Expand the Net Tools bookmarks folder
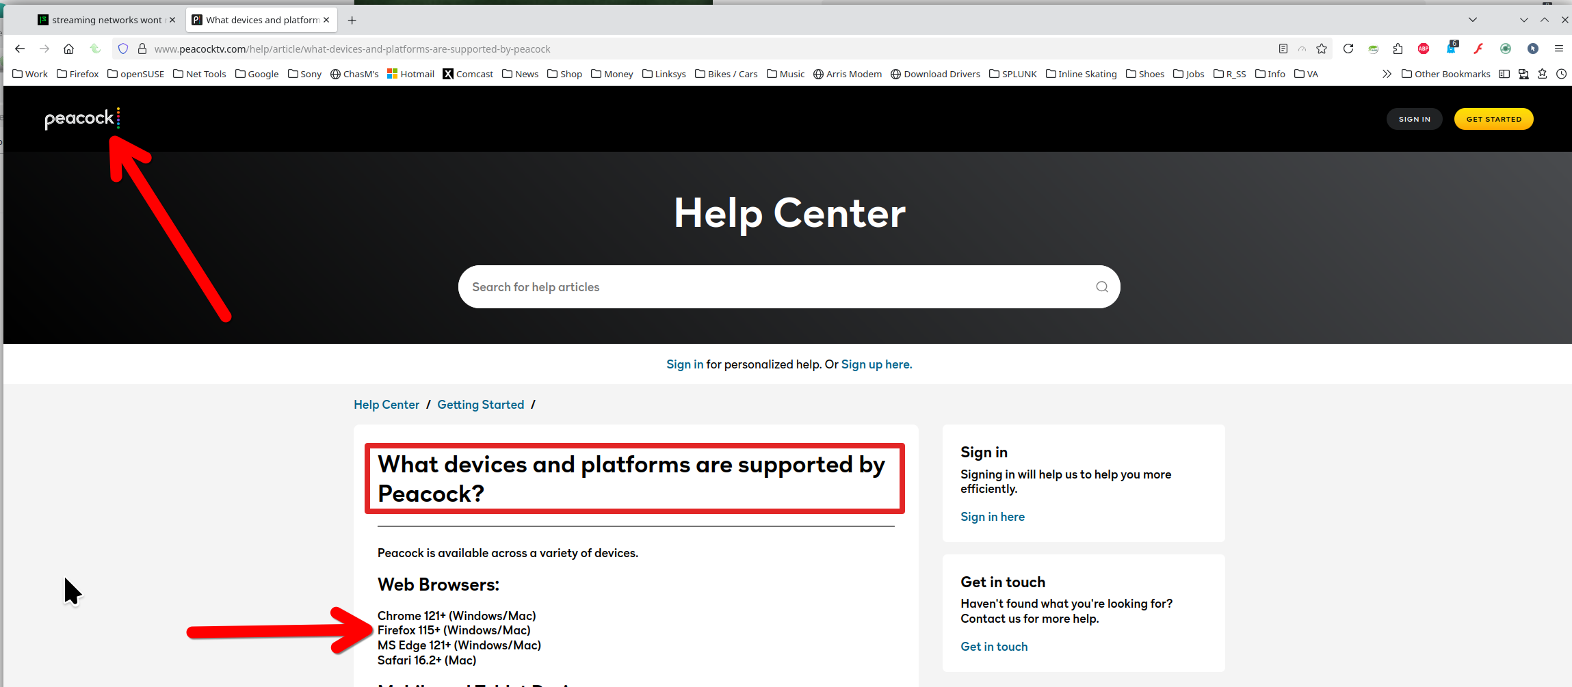Screen dimensions: 1572x687 click(200, 74)
